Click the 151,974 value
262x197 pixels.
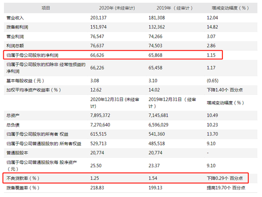point(99,27)
